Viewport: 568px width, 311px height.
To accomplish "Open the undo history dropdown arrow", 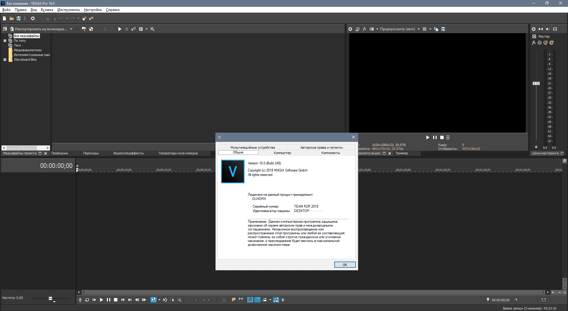I will point(67,18).
